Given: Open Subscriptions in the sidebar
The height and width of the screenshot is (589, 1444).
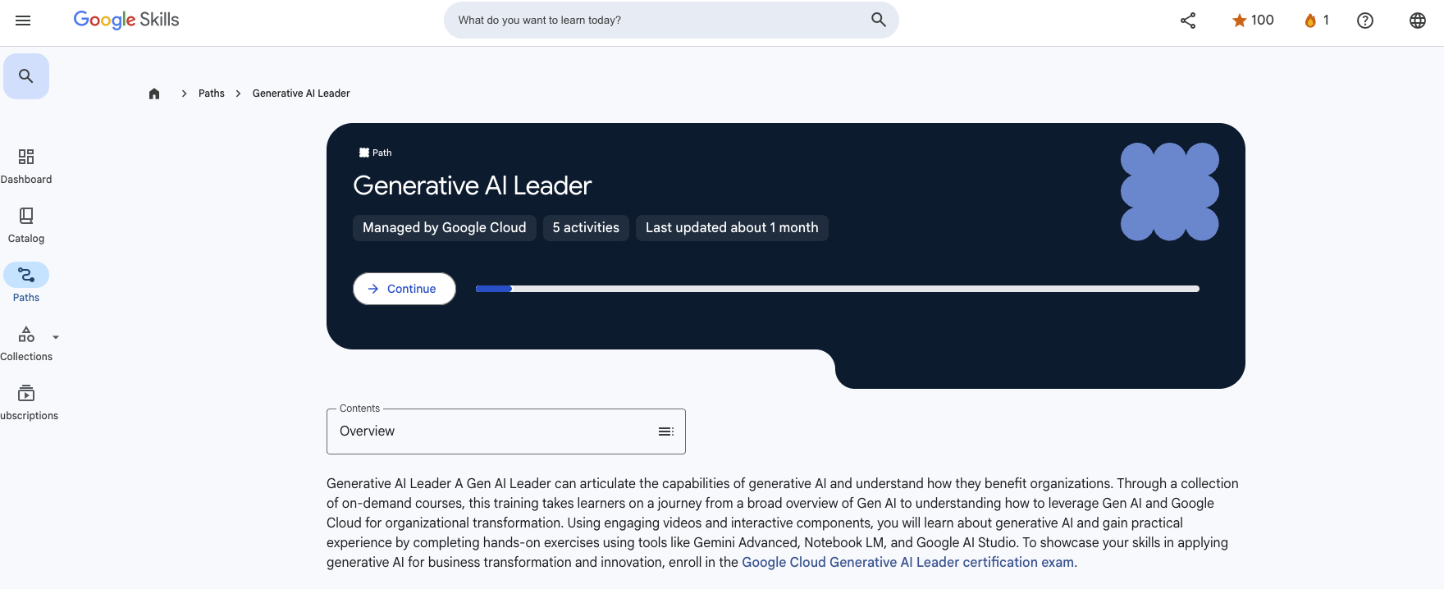Looking at the screenshot, I should click(25, 400).
